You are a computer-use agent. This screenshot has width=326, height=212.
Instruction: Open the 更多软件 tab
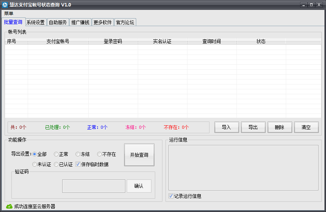click(x=102, y=22)
